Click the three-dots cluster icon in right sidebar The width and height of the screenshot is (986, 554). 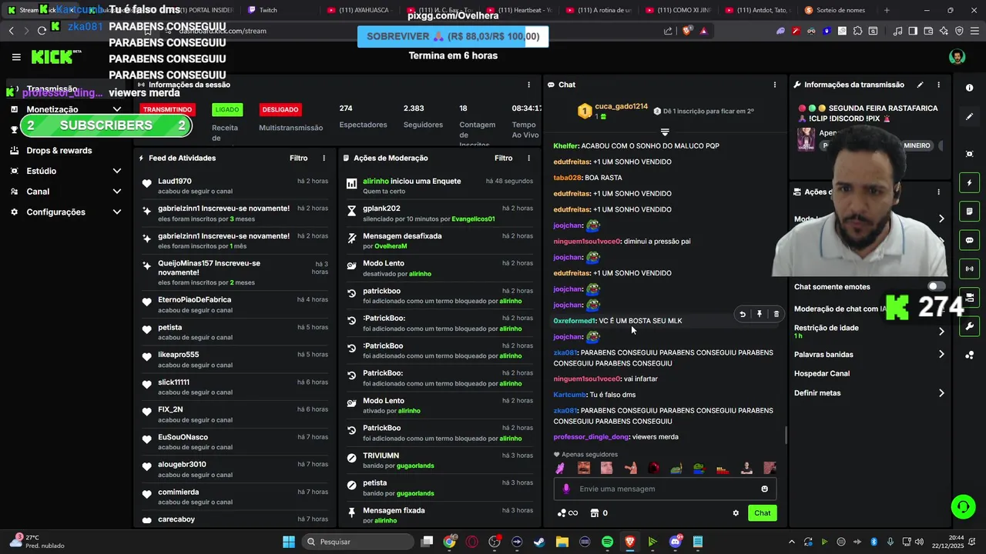[x=969, y=355]
